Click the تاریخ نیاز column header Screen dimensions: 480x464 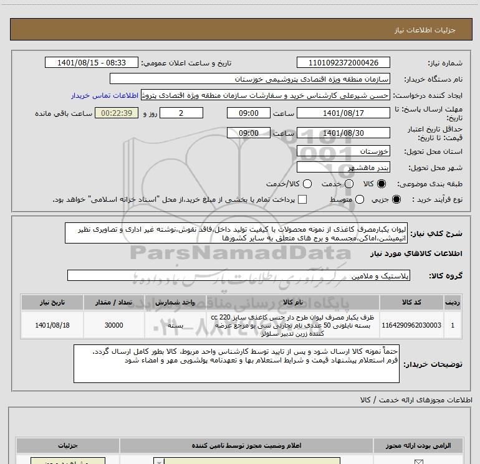52,302
